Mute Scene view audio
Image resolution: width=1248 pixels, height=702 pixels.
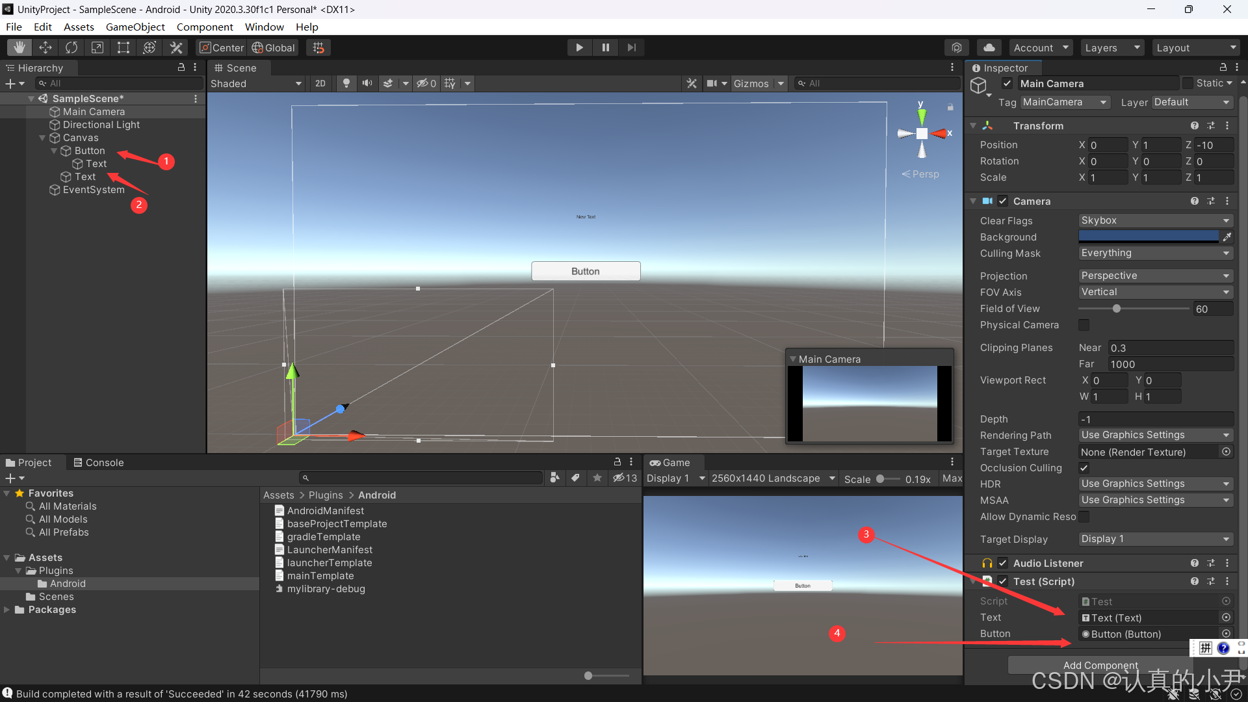pyautogui.click(x=367, y=83)
